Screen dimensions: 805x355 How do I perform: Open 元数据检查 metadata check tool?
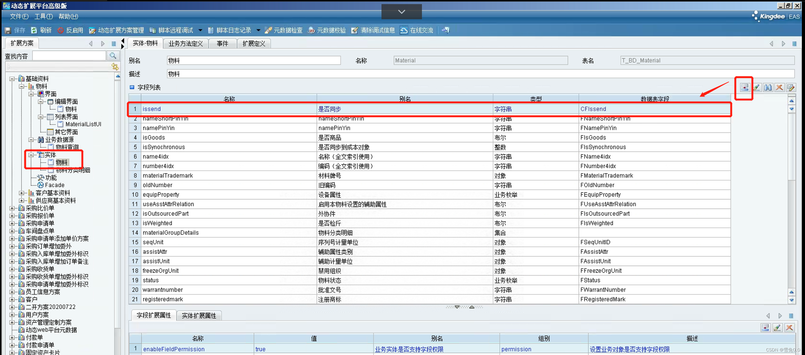point(284,30)
